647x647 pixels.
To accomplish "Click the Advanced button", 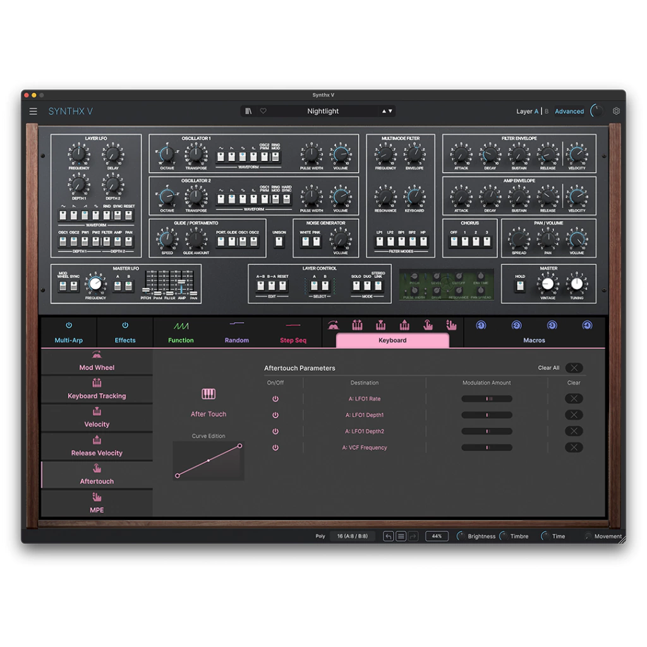I will pyautogui.click(x=569, y=111).
